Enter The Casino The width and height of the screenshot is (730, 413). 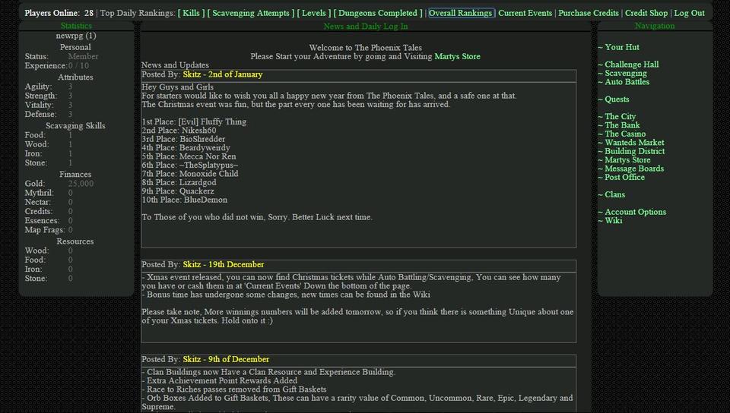pos(624,134)
